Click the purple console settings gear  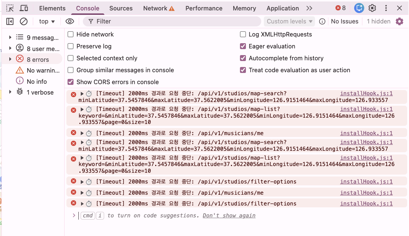pyautogui.click(x=399, y=22)
